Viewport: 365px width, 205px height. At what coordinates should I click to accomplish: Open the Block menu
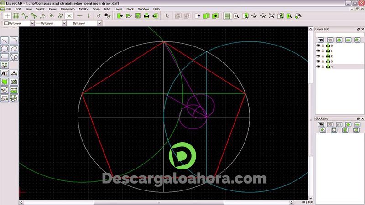point(130,9)
